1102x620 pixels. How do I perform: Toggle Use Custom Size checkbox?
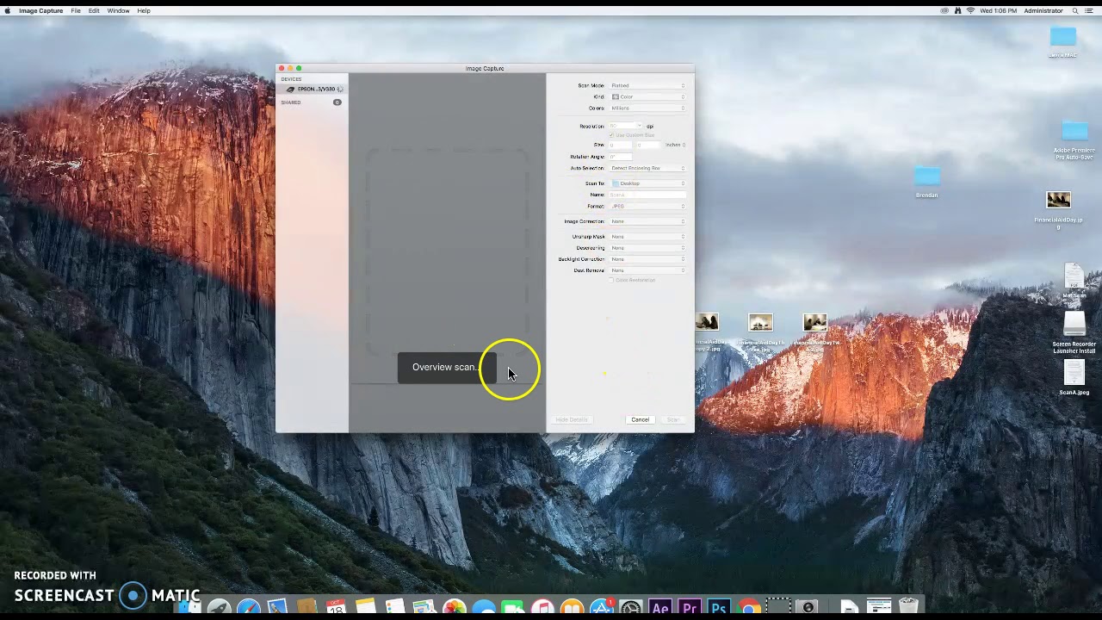click(x=611, y=135)
